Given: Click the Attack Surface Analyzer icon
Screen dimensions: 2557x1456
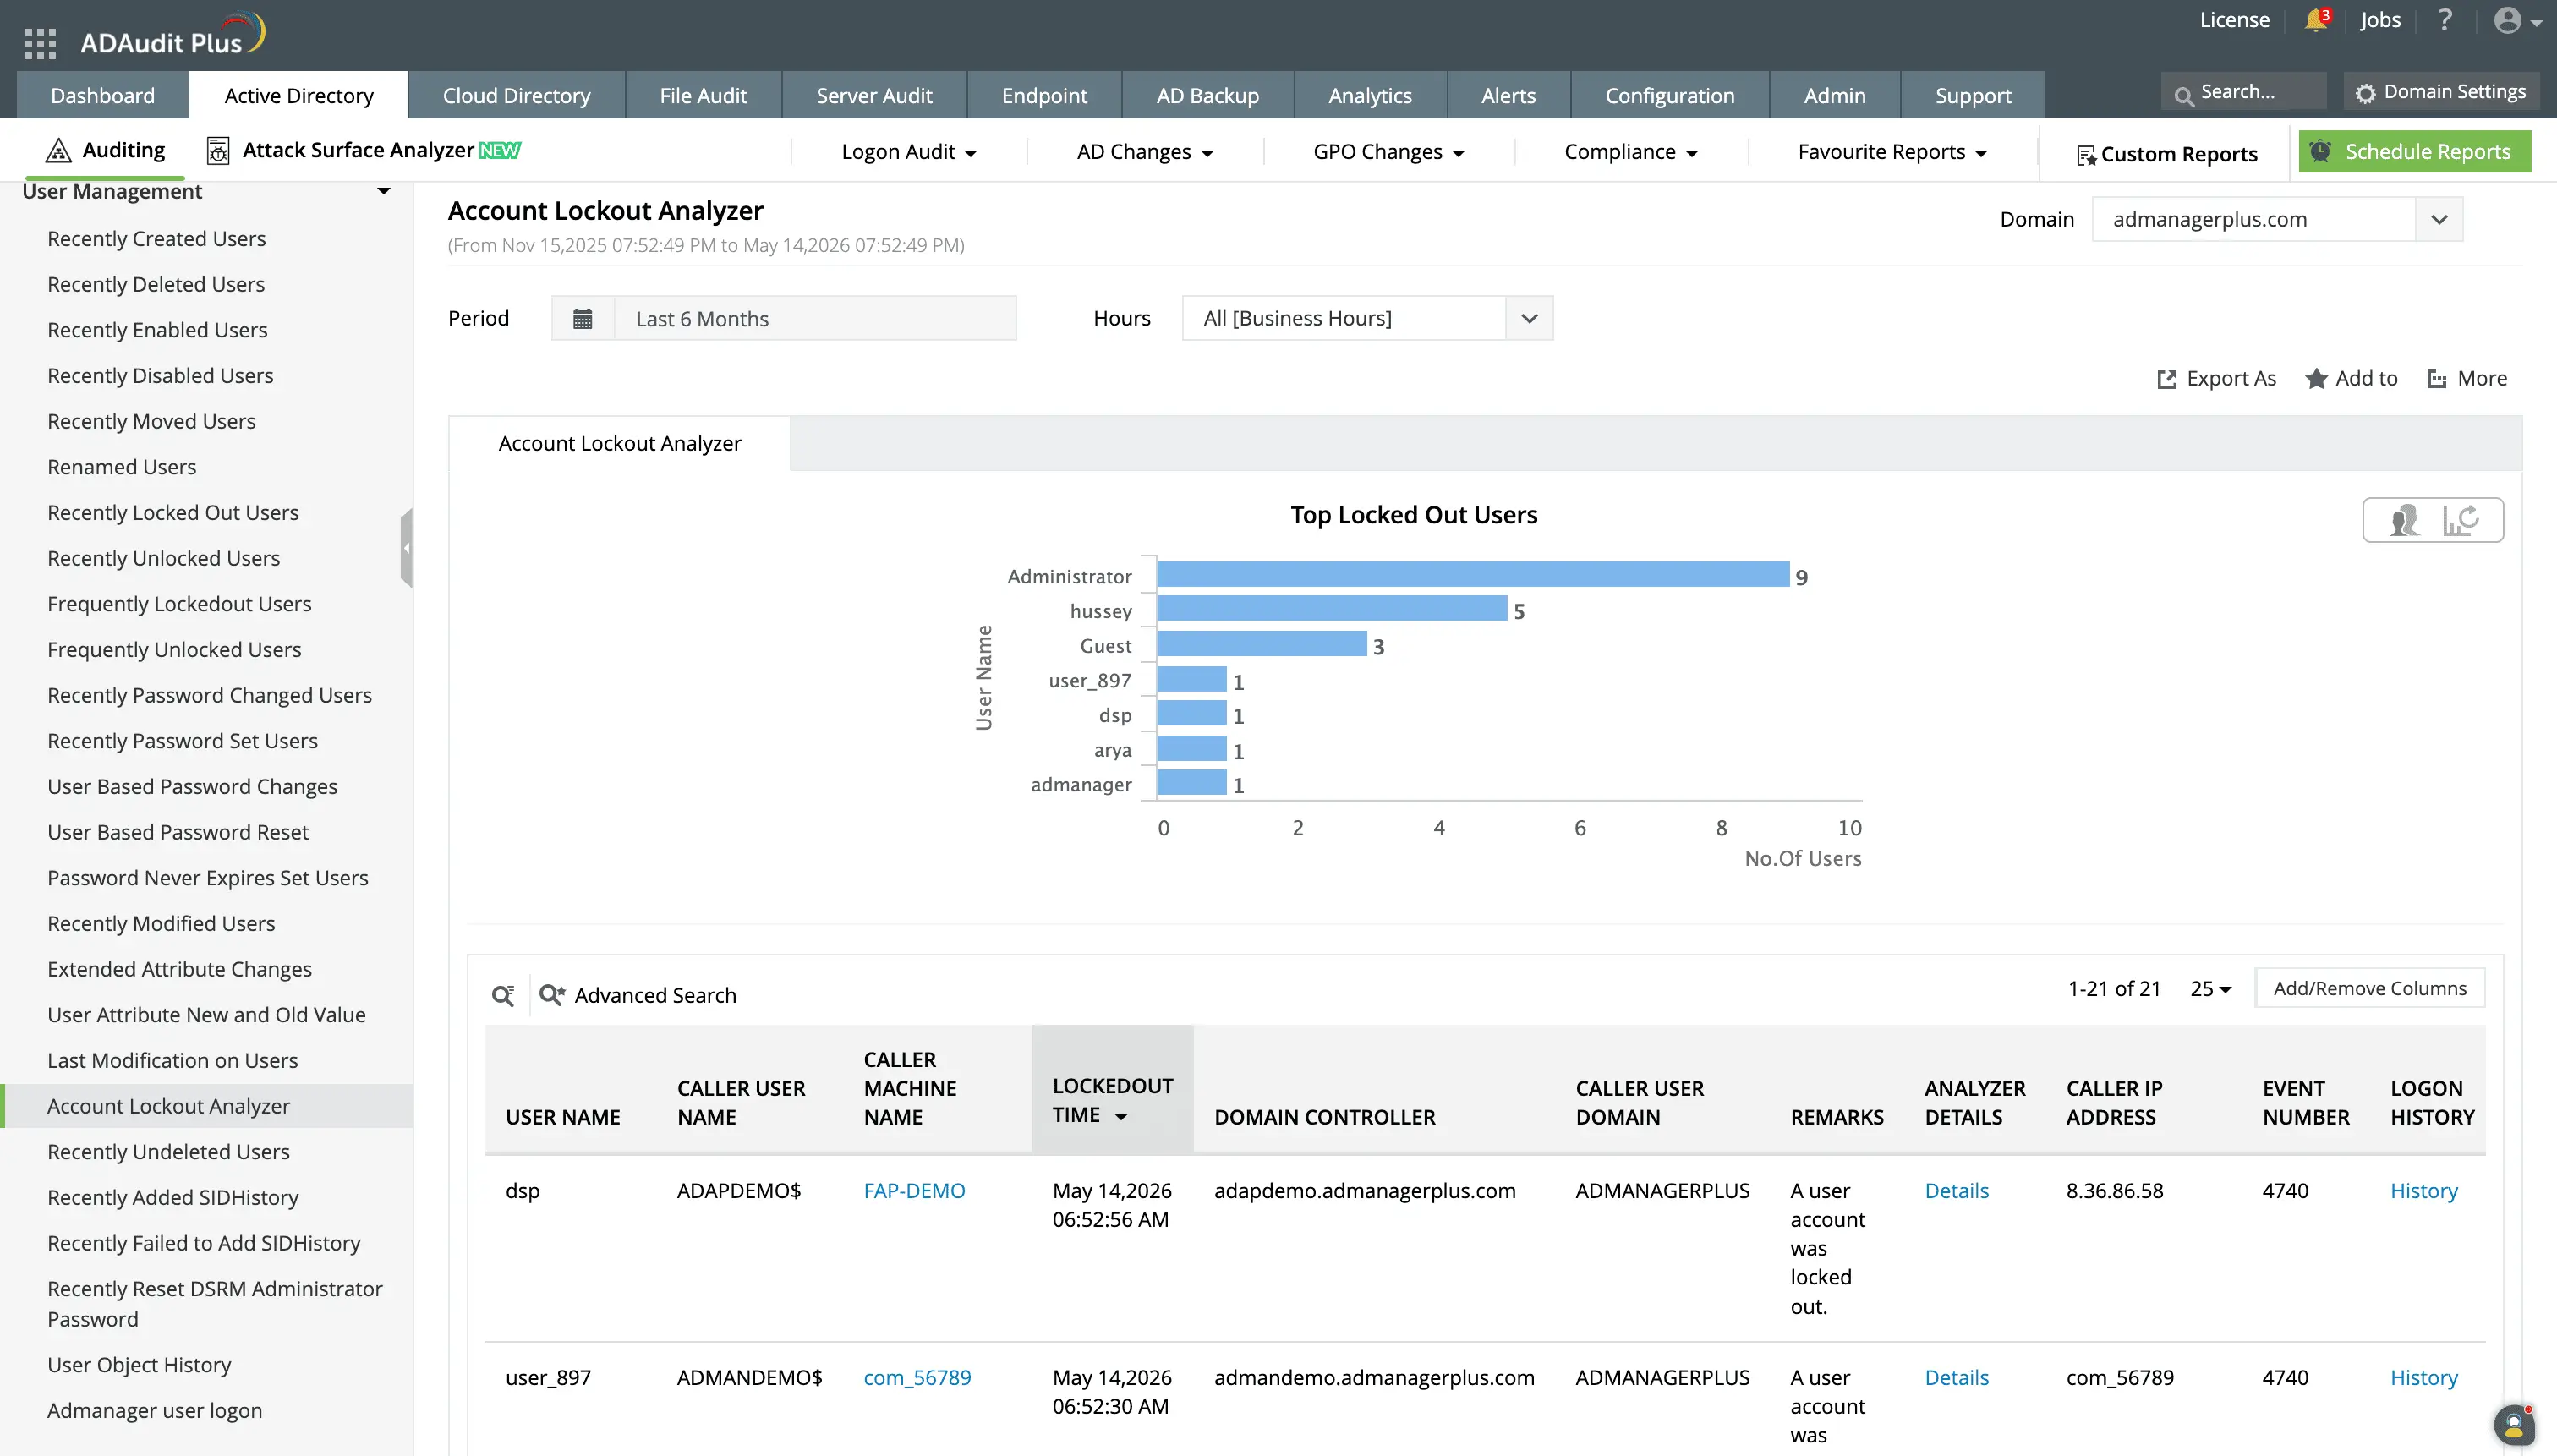Looking at the screenshot, I should point(217,151).
